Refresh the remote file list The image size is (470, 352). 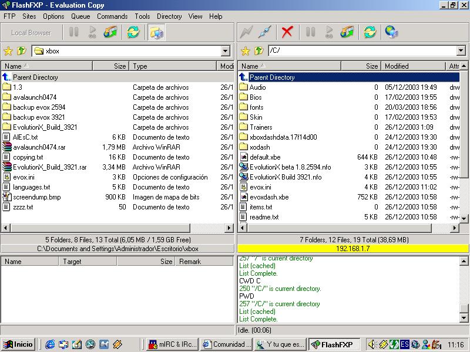pyautogui.click(x=370, y=32)
